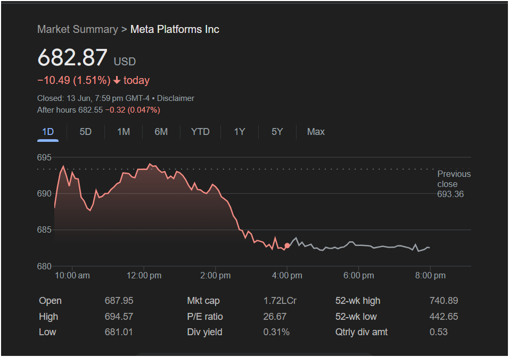
Task: Select the 1D time range tab
Action: coord(48,132)
